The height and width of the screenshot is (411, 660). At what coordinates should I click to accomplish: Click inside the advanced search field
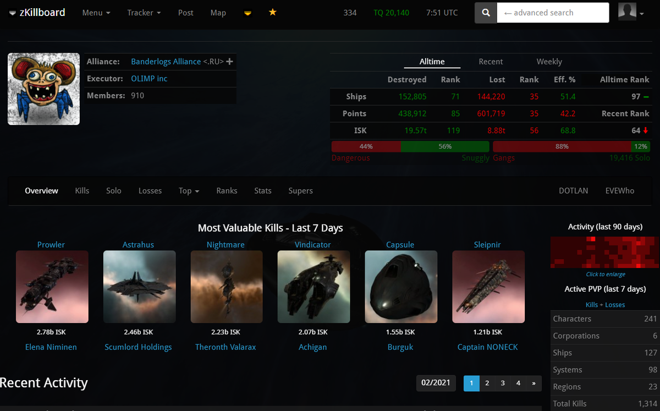(x=553, y=12)
